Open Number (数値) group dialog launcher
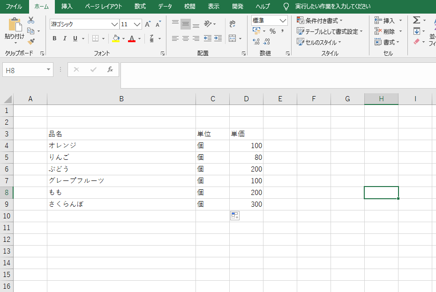436x292 pixels. tap(288, 53)
